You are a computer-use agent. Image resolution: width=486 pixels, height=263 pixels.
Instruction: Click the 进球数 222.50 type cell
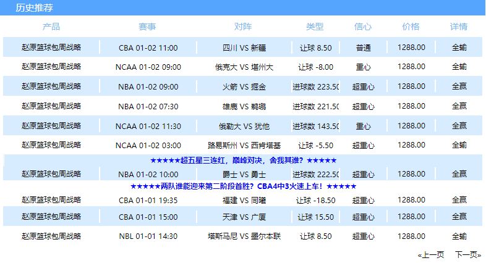315,175
